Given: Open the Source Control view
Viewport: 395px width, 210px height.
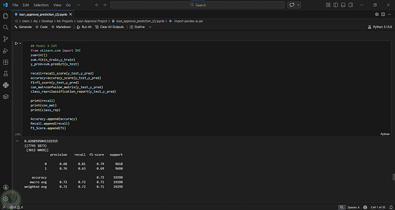Looking at the screenshot, I should 6,39.
